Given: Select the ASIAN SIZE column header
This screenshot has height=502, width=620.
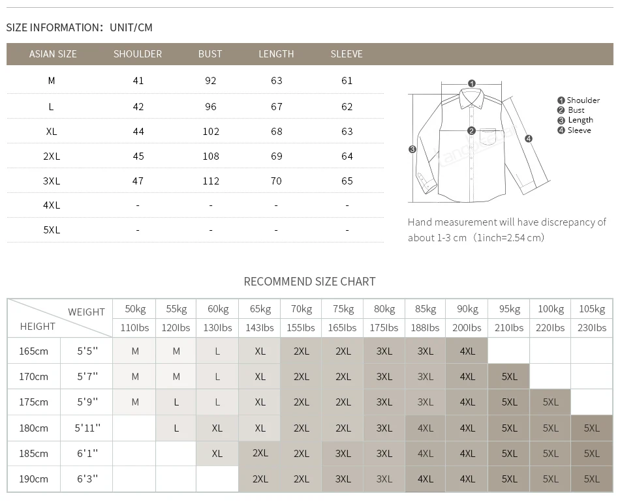Looking at the screenshot, I should pyautogui.click(x=53, y=54).
